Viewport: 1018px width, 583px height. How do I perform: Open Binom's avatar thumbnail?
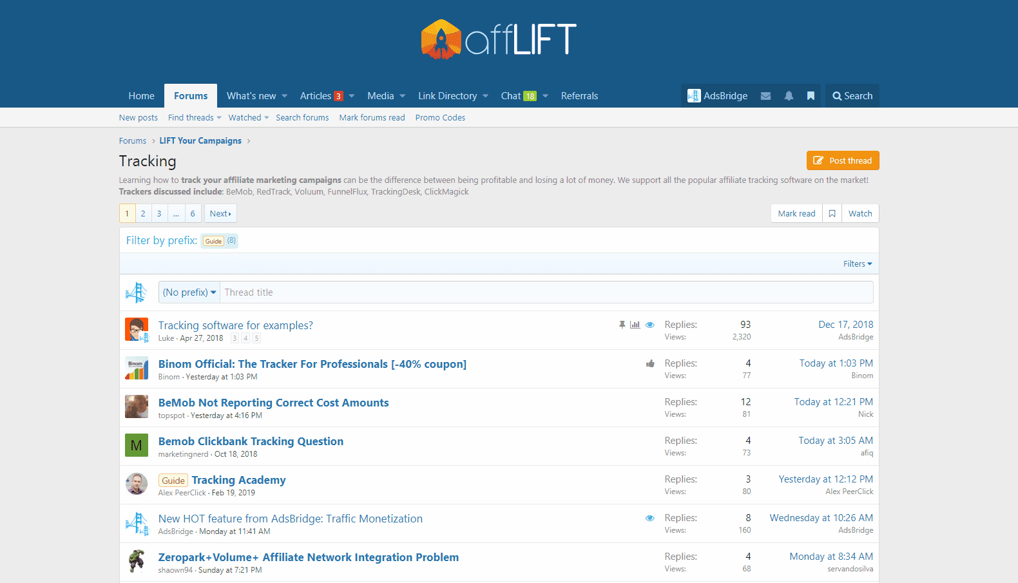(x=137, y=368)
